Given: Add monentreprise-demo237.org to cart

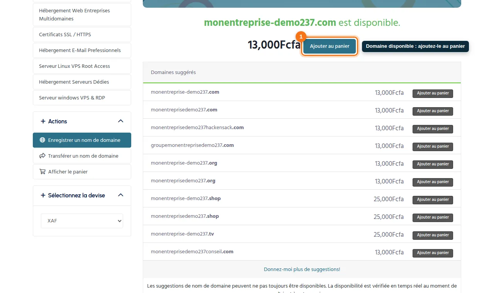Looking at the screenshot, I should [x=433, y=164].
